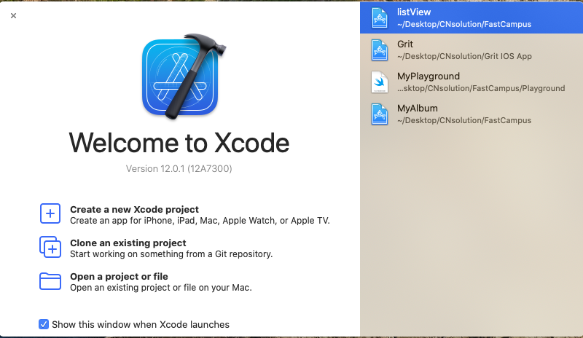
Task: Select the Grit recent project name
Action: (x=405, y=44)
